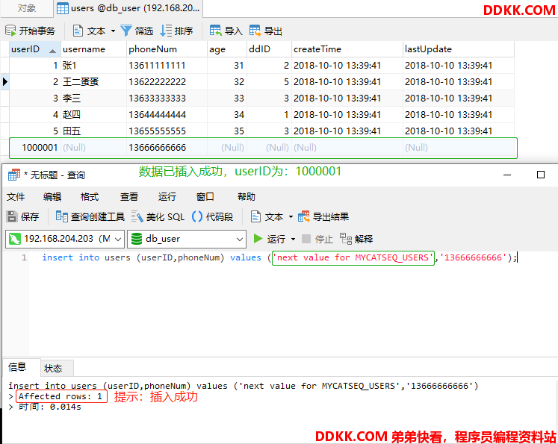The image size is (558, 444).
Task: Select phoneNum cell 13666666666
Action: (x=167, y=148)
